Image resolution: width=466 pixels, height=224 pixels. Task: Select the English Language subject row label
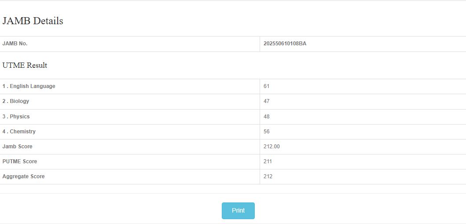point(29,86)
